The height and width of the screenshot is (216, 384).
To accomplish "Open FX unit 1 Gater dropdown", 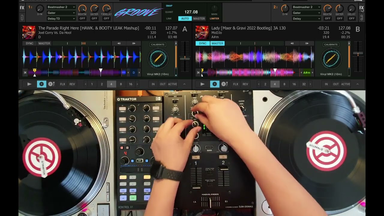I will pos(61,13).
